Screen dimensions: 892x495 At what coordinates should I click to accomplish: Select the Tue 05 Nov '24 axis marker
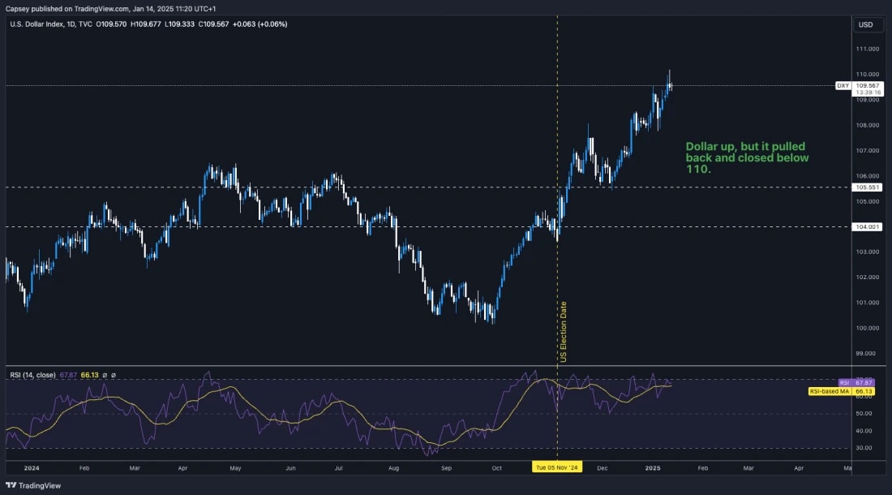pyautogui.click(x=557, y=468)
